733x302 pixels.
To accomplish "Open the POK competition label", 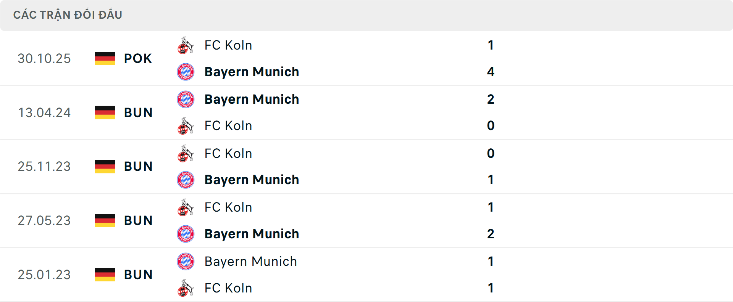I will (137, 58).
